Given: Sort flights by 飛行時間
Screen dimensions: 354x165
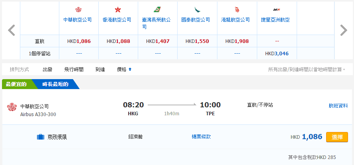Looking at the screenshot, I should pos(74,69).
